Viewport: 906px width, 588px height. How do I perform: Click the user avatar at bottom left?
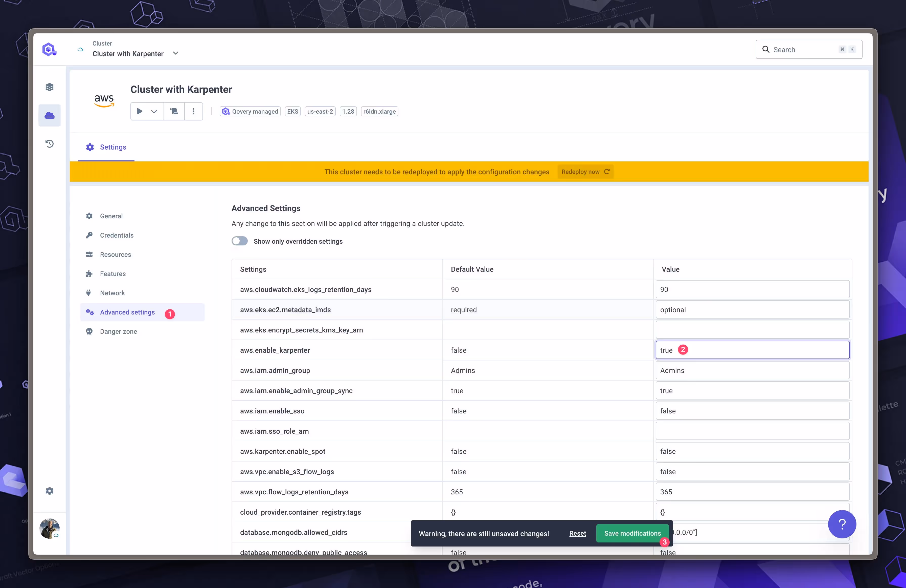pyautogui.click(x=49, y=529)
